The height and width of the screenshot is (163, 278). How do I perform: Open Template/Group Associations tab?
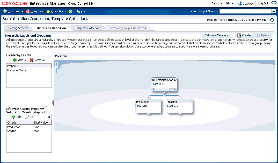pyautogui.click(x=128, y=28)
